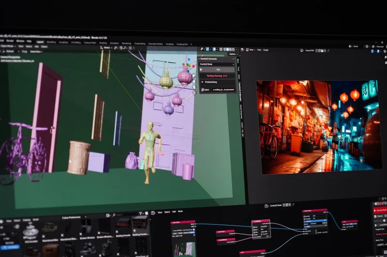Open the image editor View mode dropdown
The width and height of the screenshot is (387, 257).
(x=251, y=50)
